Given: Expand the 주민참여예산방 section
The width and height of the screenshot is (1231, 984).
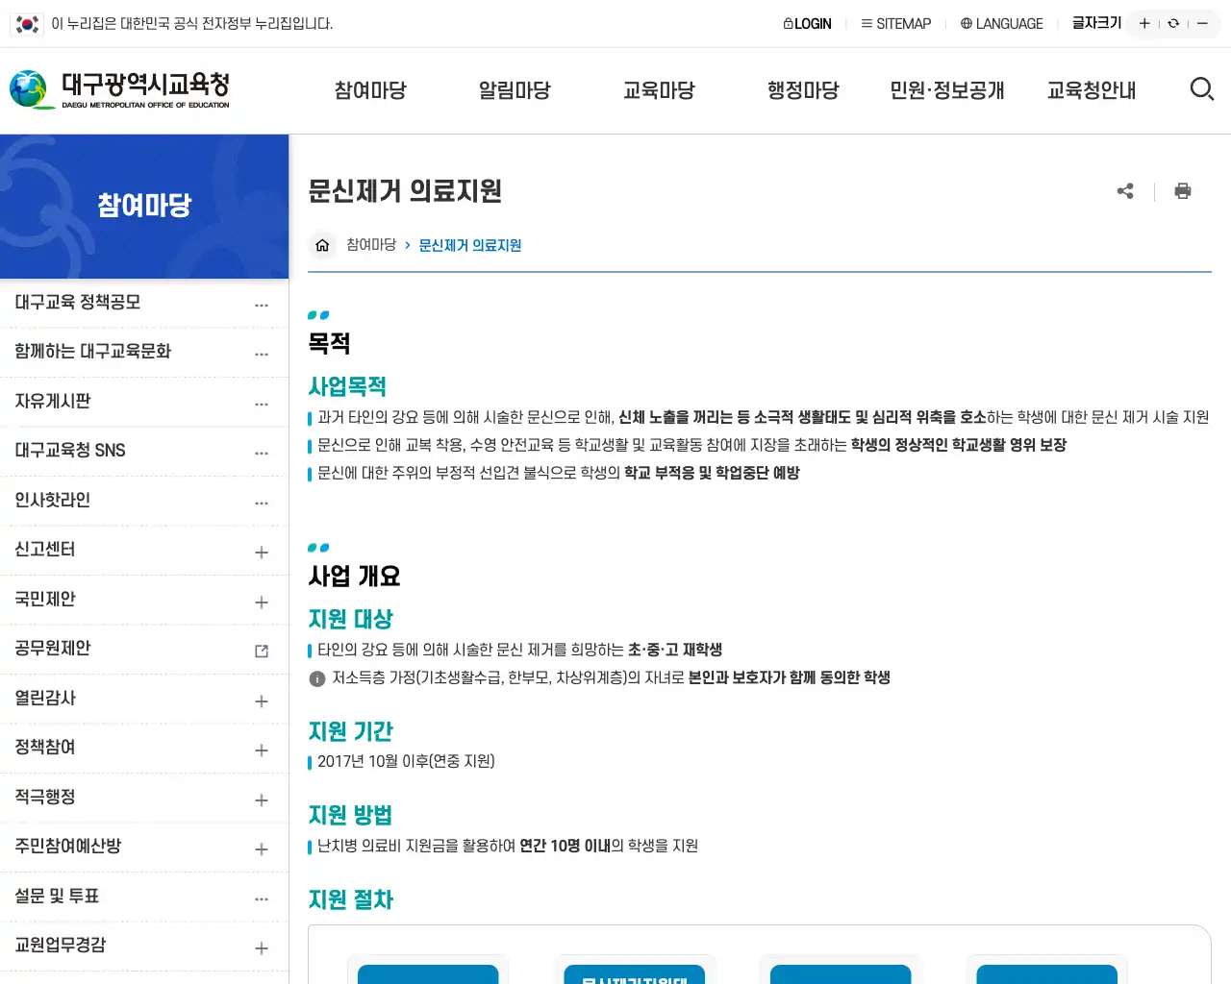Looking at the screenshot, I should point(261,849).
